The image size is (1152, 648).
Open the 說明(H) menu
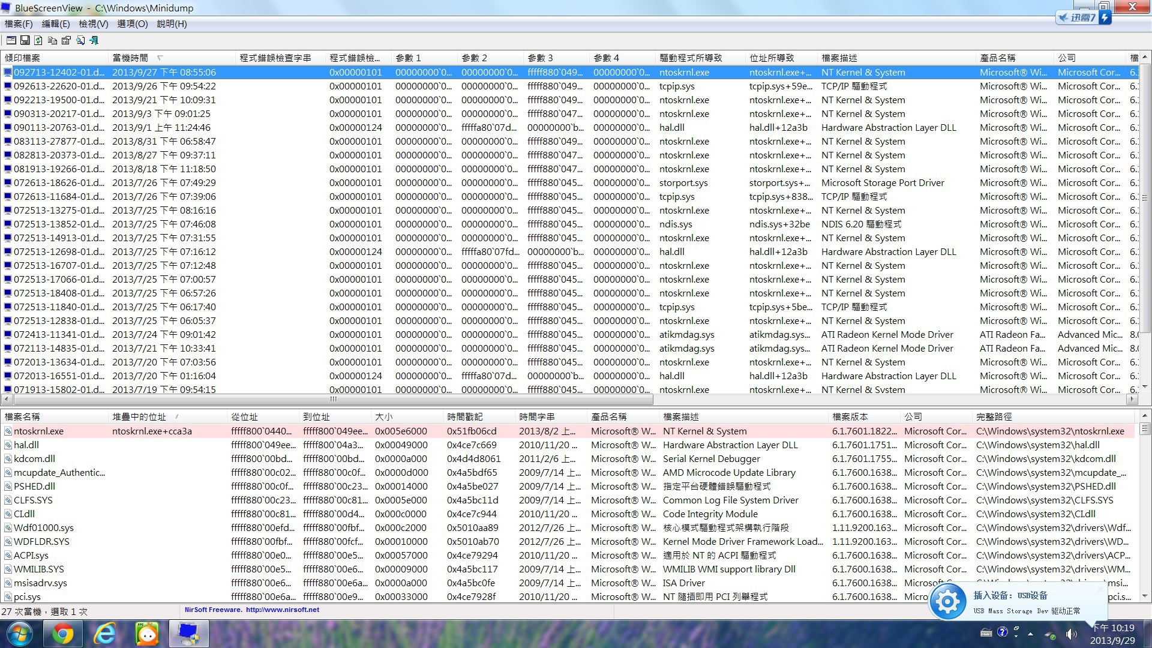coord(172,24)
